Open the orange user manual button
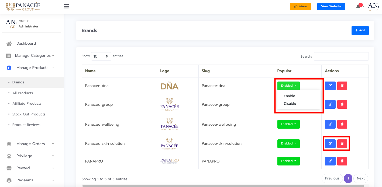This screenshot has width=382, height=187. point(300,6)
